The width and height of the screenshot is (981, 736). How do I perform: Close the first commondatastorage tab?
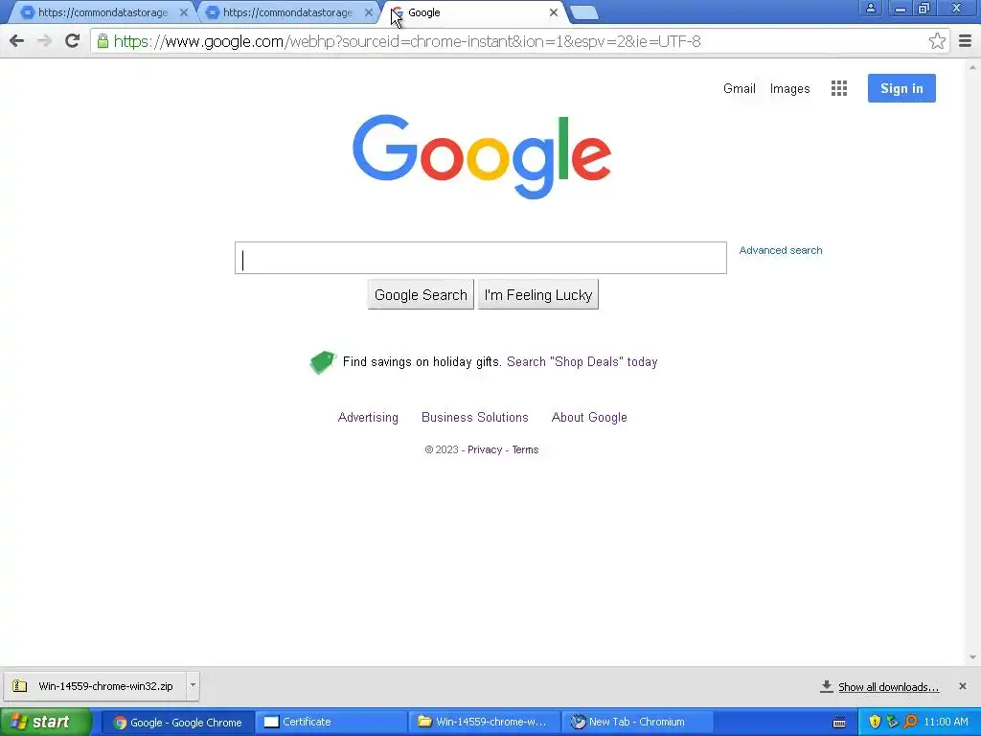(x=184, y=12)
